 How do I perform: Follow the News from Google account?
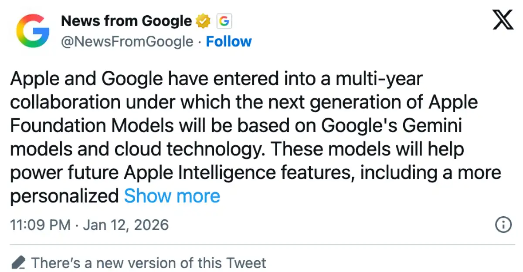pos(229,42)
